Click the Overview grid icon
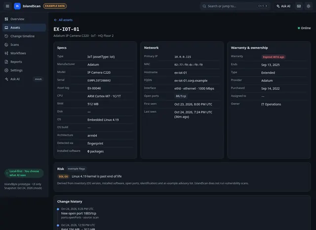 pyautogui.click(x=6, y=19)
